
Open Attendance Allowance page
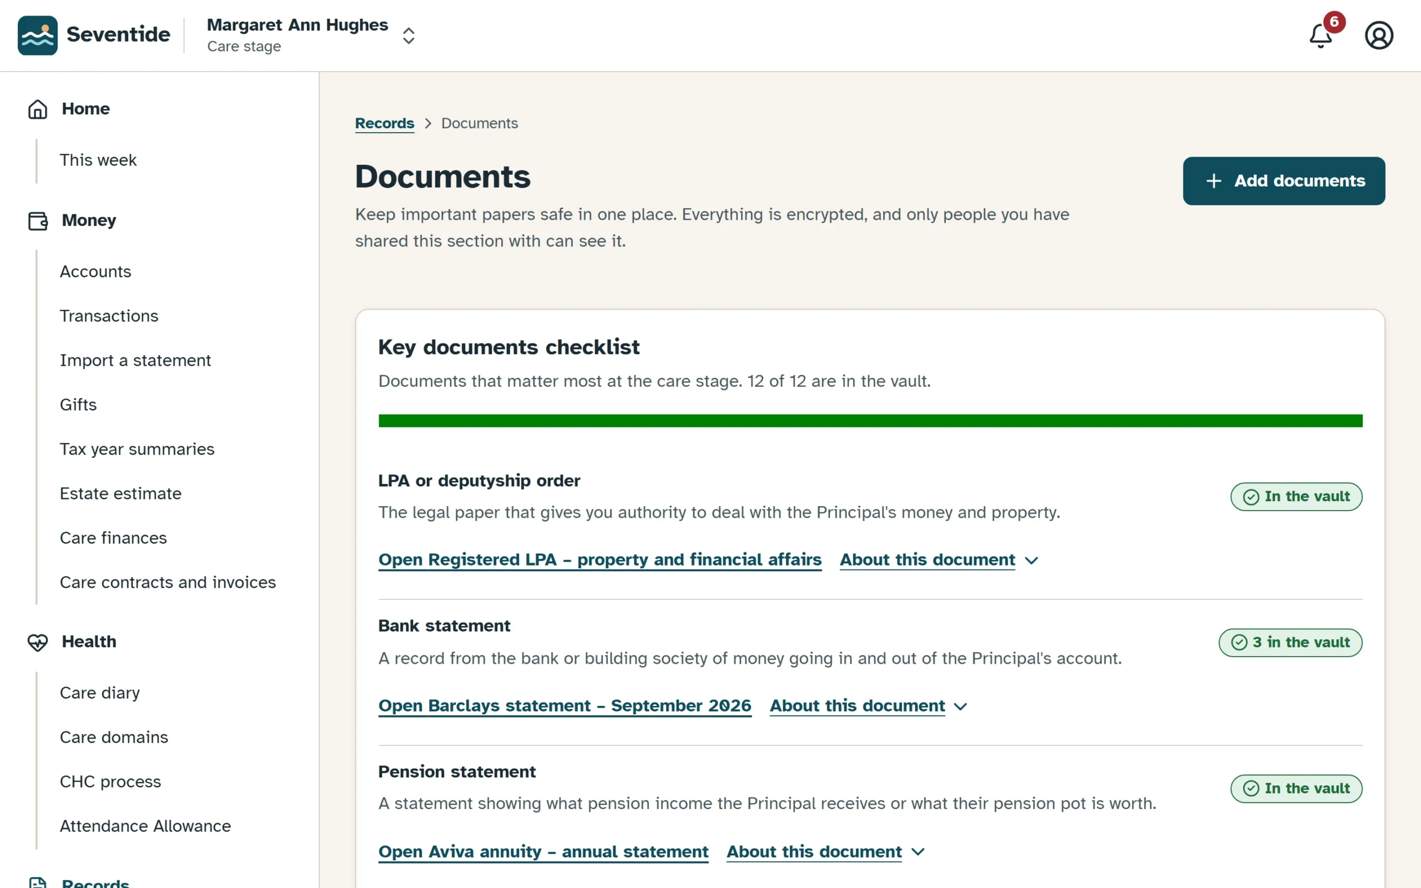click(145, 826)
